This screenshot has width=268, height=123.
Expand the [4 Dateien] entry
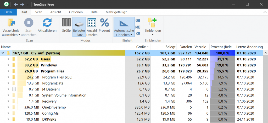[8, 89]
